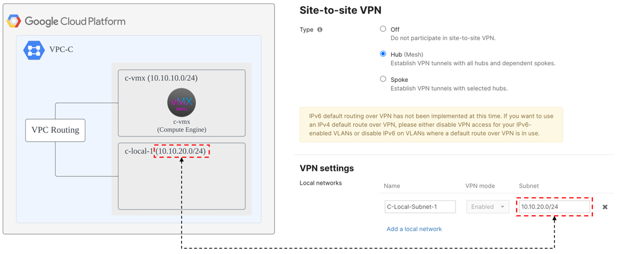
Task: Click the 10.10.20.0/24 subnet input field
Action: pos(554,207)
